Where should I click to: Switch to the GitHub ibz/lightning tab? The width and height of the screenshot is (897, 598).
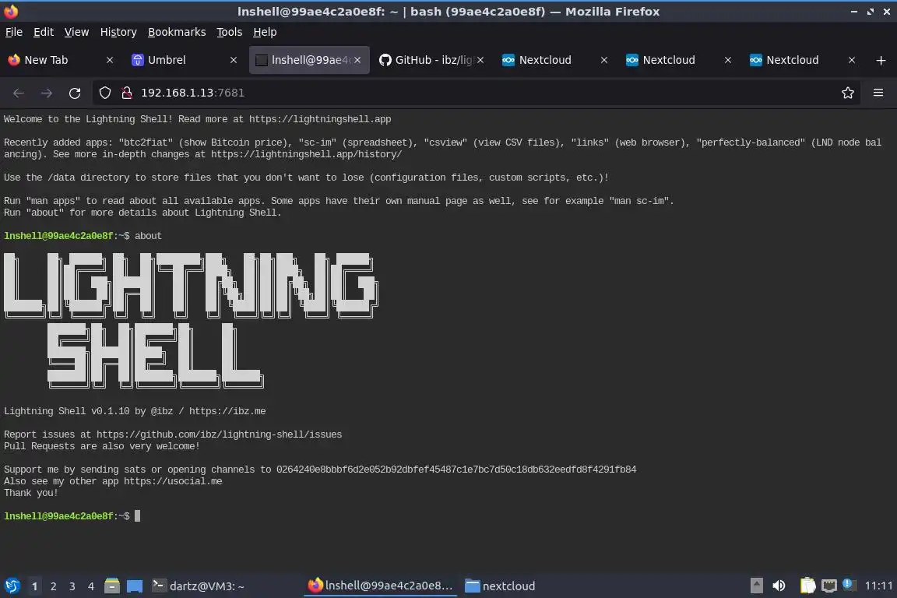tap(431, 60)
